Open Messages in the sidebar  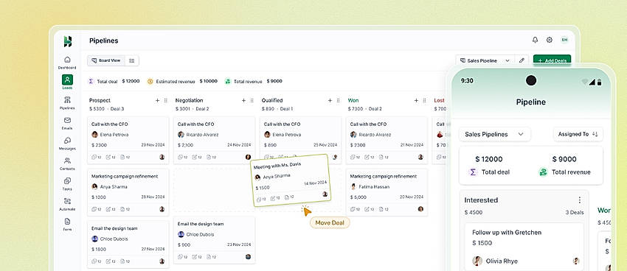pos(67,144)
